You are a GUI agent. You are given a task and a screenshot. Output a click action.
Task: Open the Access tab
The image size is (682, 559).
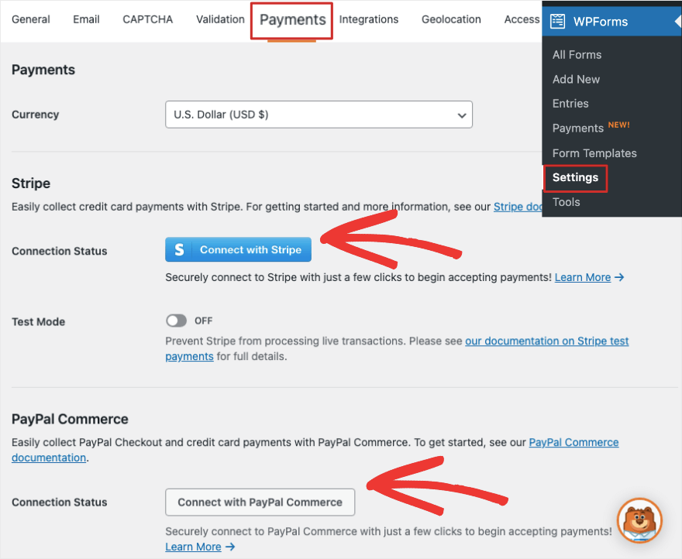click(522, 19)
